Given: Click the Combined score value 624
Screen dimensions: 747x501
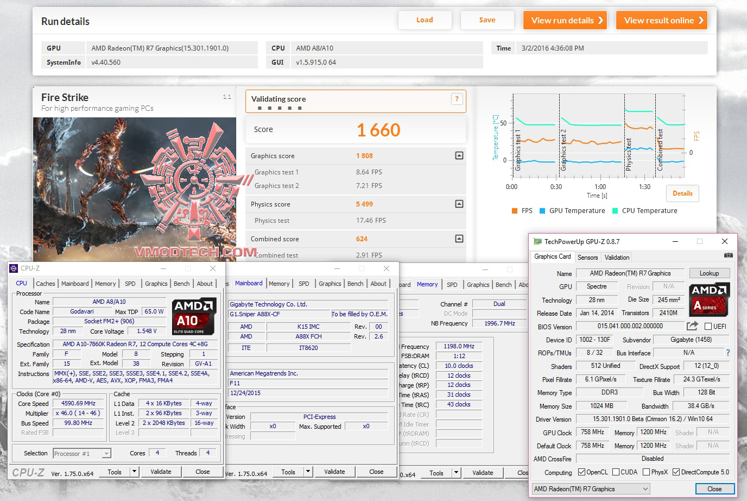Looking at the screenshot, I should pyautogui.click(x=362, y=239).
